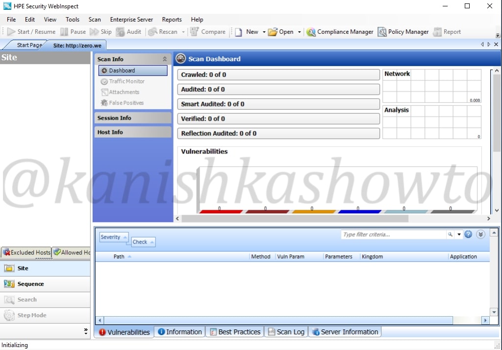Viewport: 502px width, 350px height.
Task: Open the Server Information bottom tab
Action: (x=345, y=332)
